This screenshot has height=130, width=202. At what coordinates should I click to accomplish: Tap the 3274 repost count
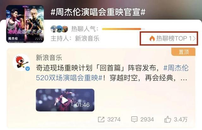point(114,120)
